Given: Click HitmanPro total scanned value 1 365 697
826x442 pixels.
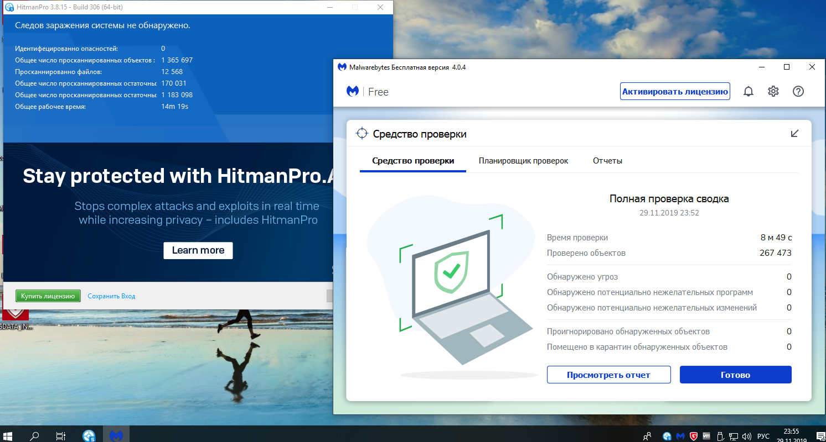Looking at the screenshot, I should click(177, 60).
